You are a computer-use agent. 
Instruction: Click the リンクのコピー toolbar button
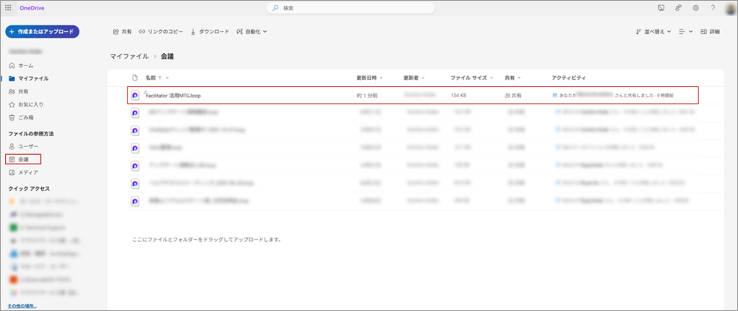coord(161,32)
